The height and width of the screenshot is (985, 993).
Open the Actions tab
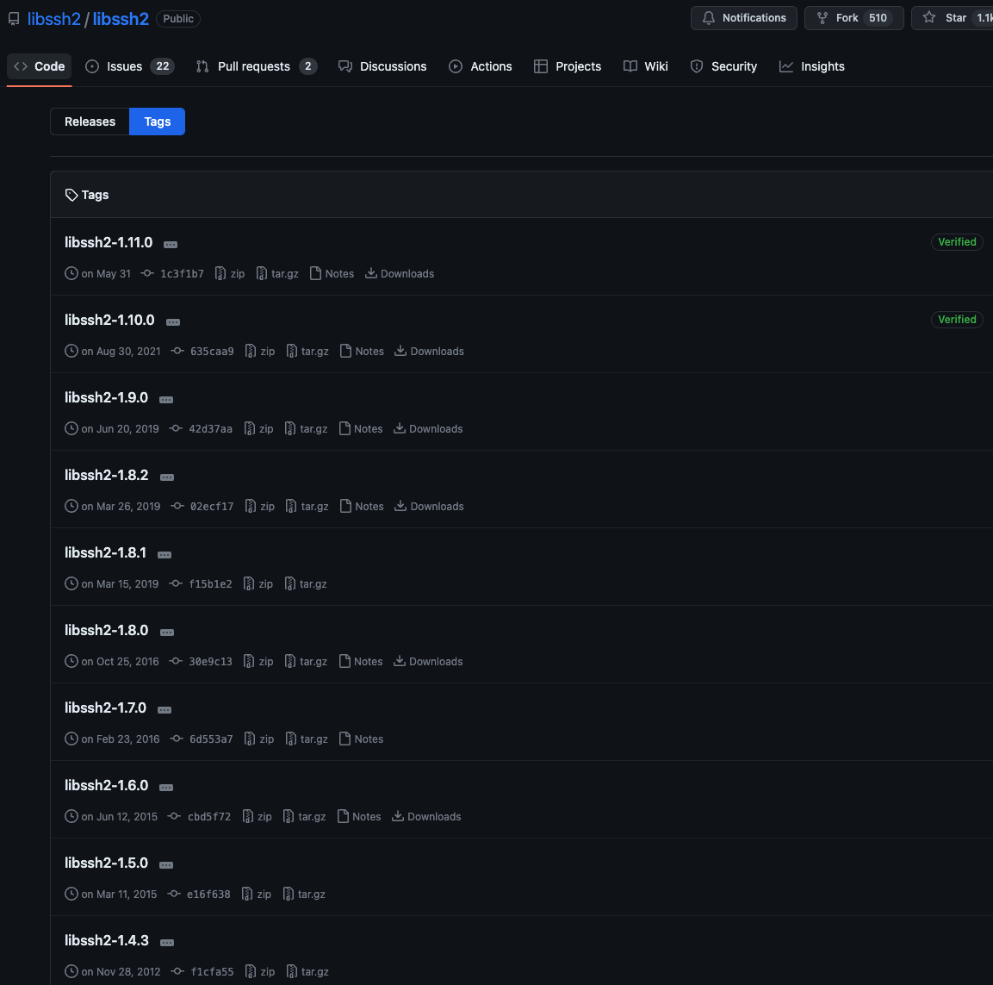(x=480, y=66)
